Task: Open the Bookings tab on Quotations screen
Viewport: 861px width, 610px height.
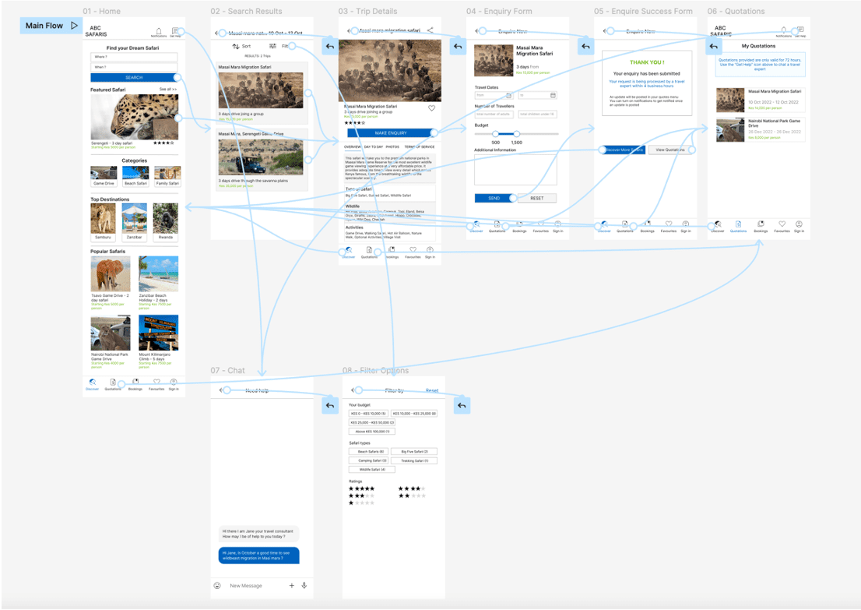Action: [761, 226]
